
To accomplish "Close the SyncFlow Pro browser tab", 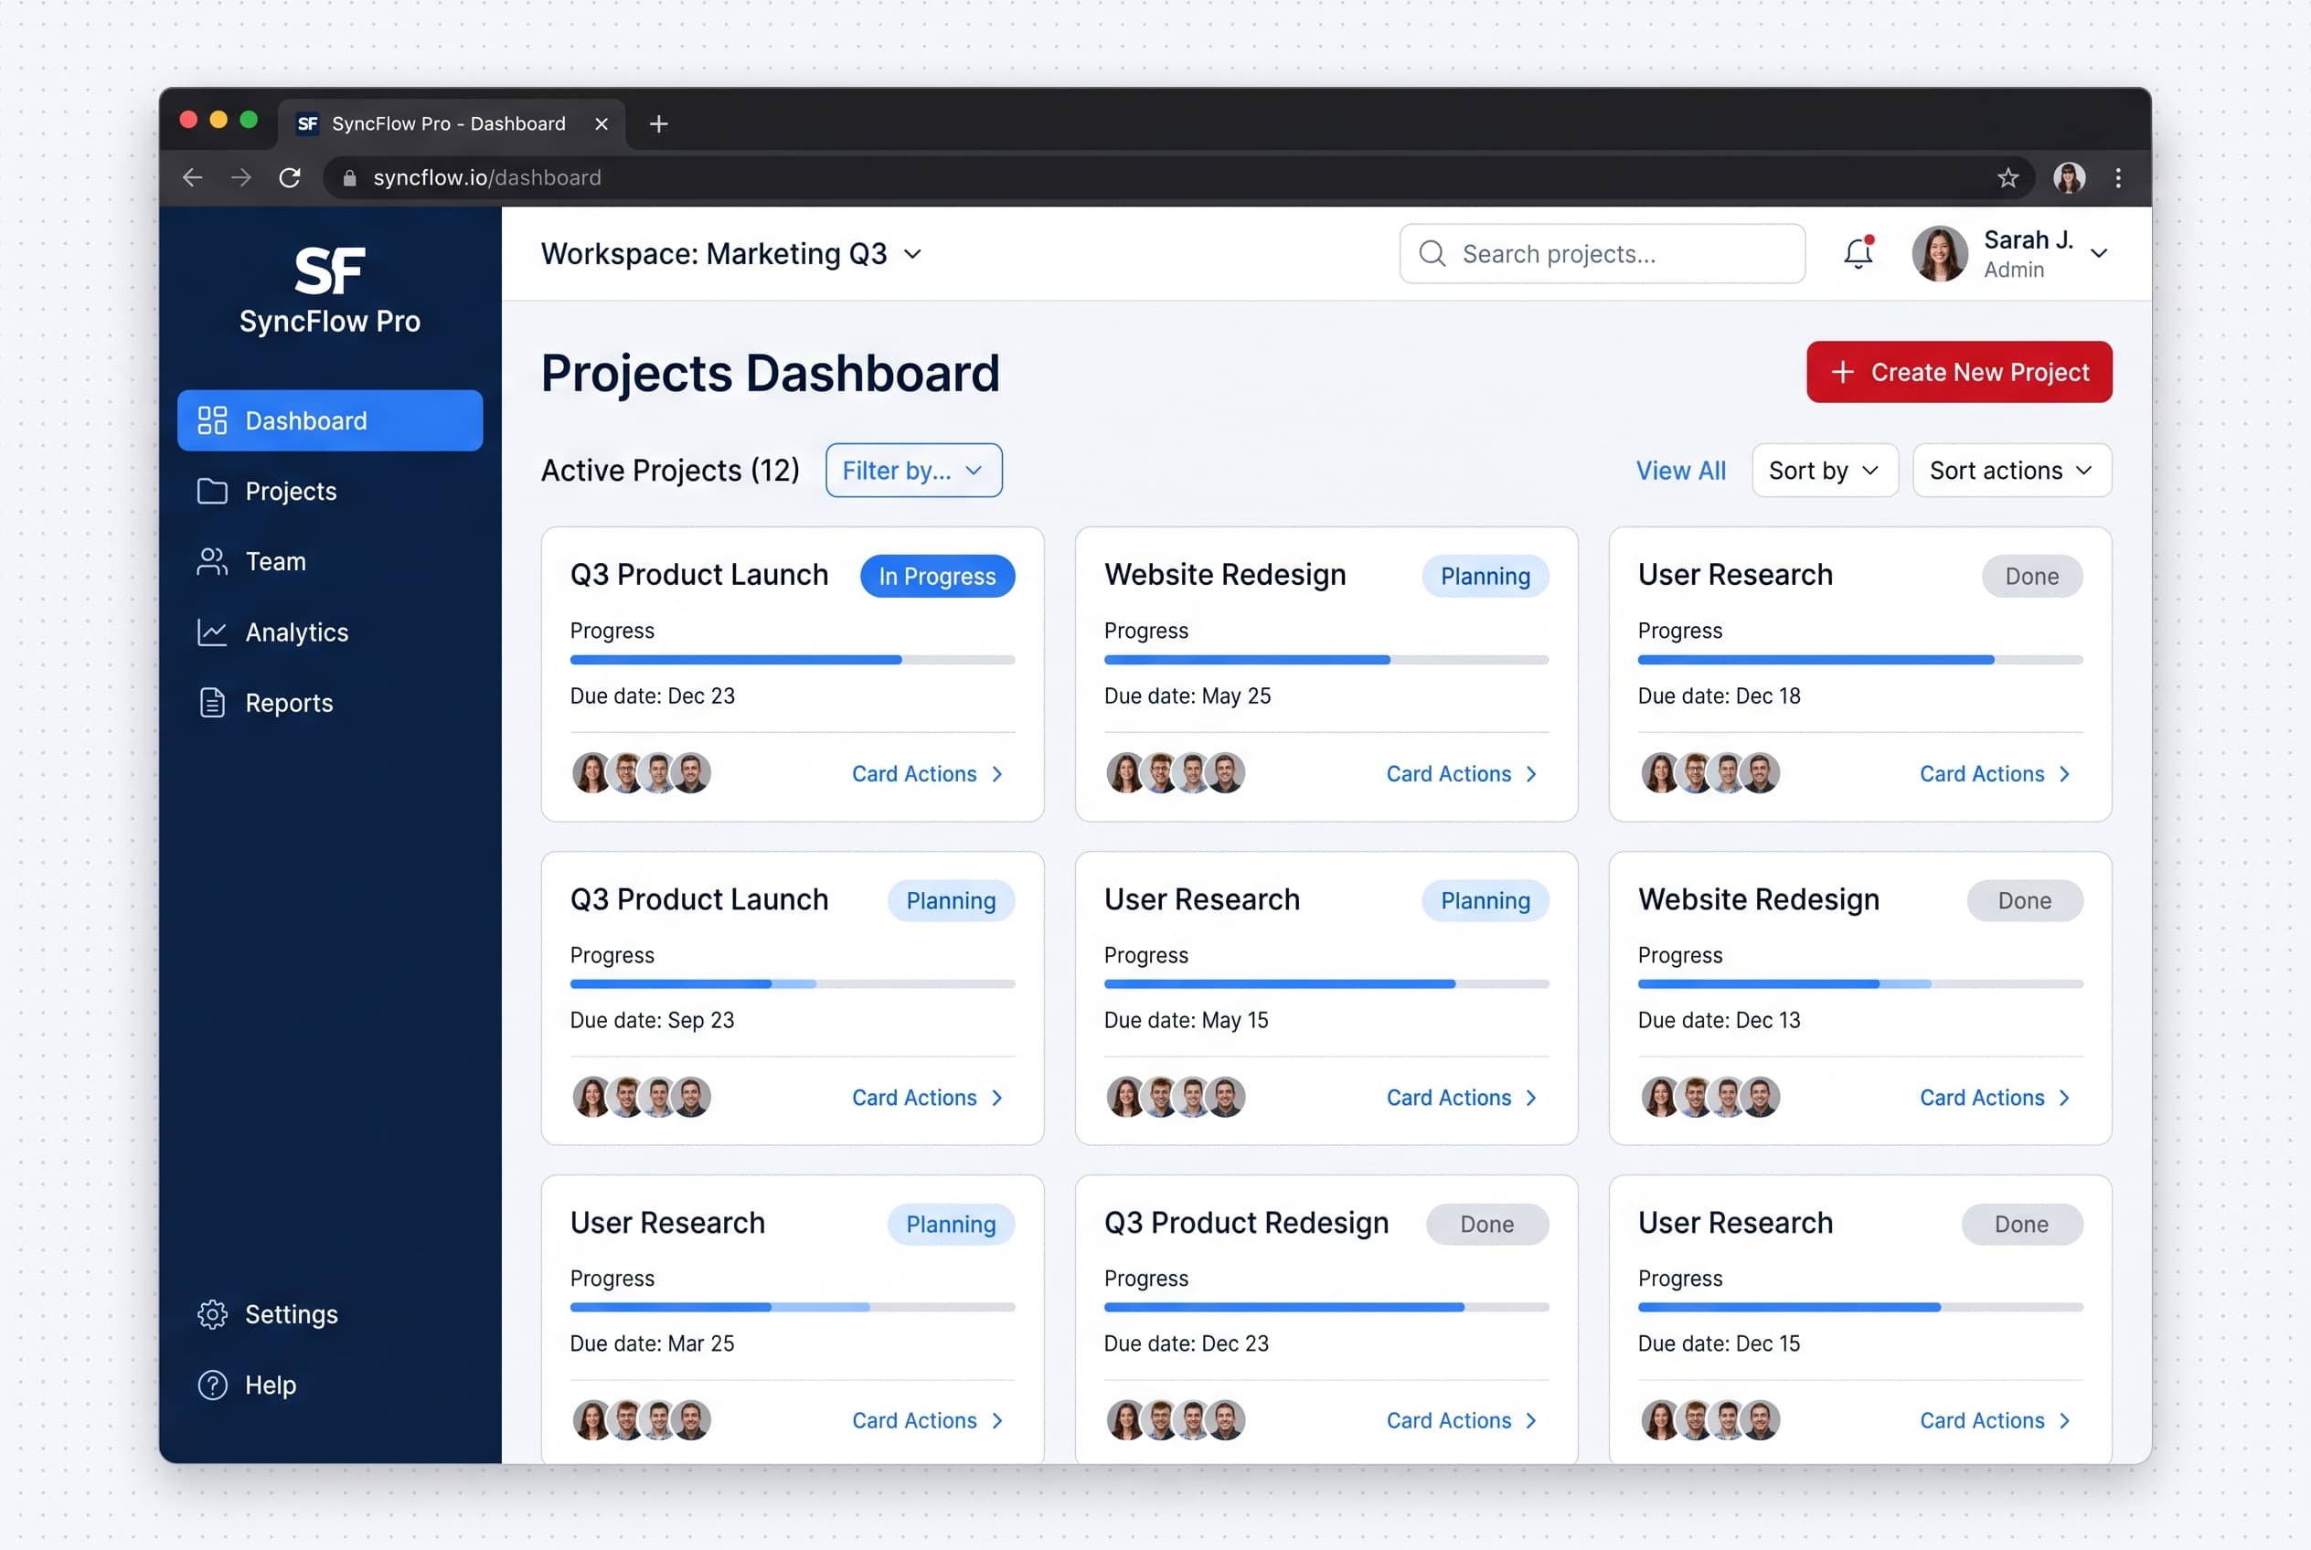I will [x=602, y=123].
